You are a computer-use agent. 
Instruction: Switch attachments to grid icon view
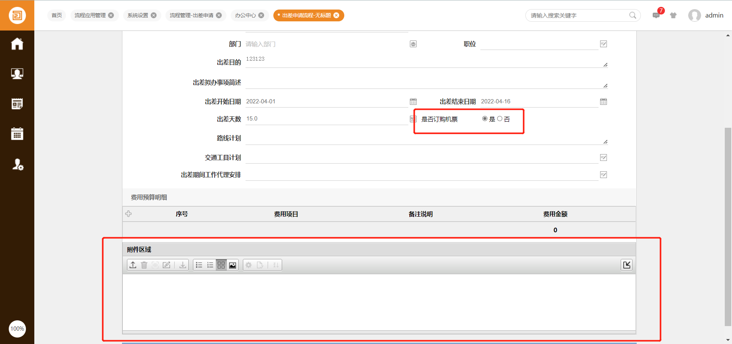221,265
